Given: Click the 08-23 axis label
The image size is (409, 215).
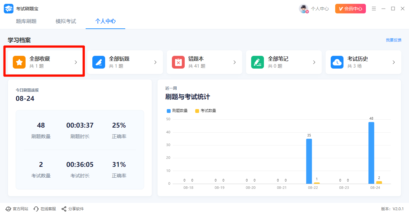Looking at the screenshot, I should (344, 188).
